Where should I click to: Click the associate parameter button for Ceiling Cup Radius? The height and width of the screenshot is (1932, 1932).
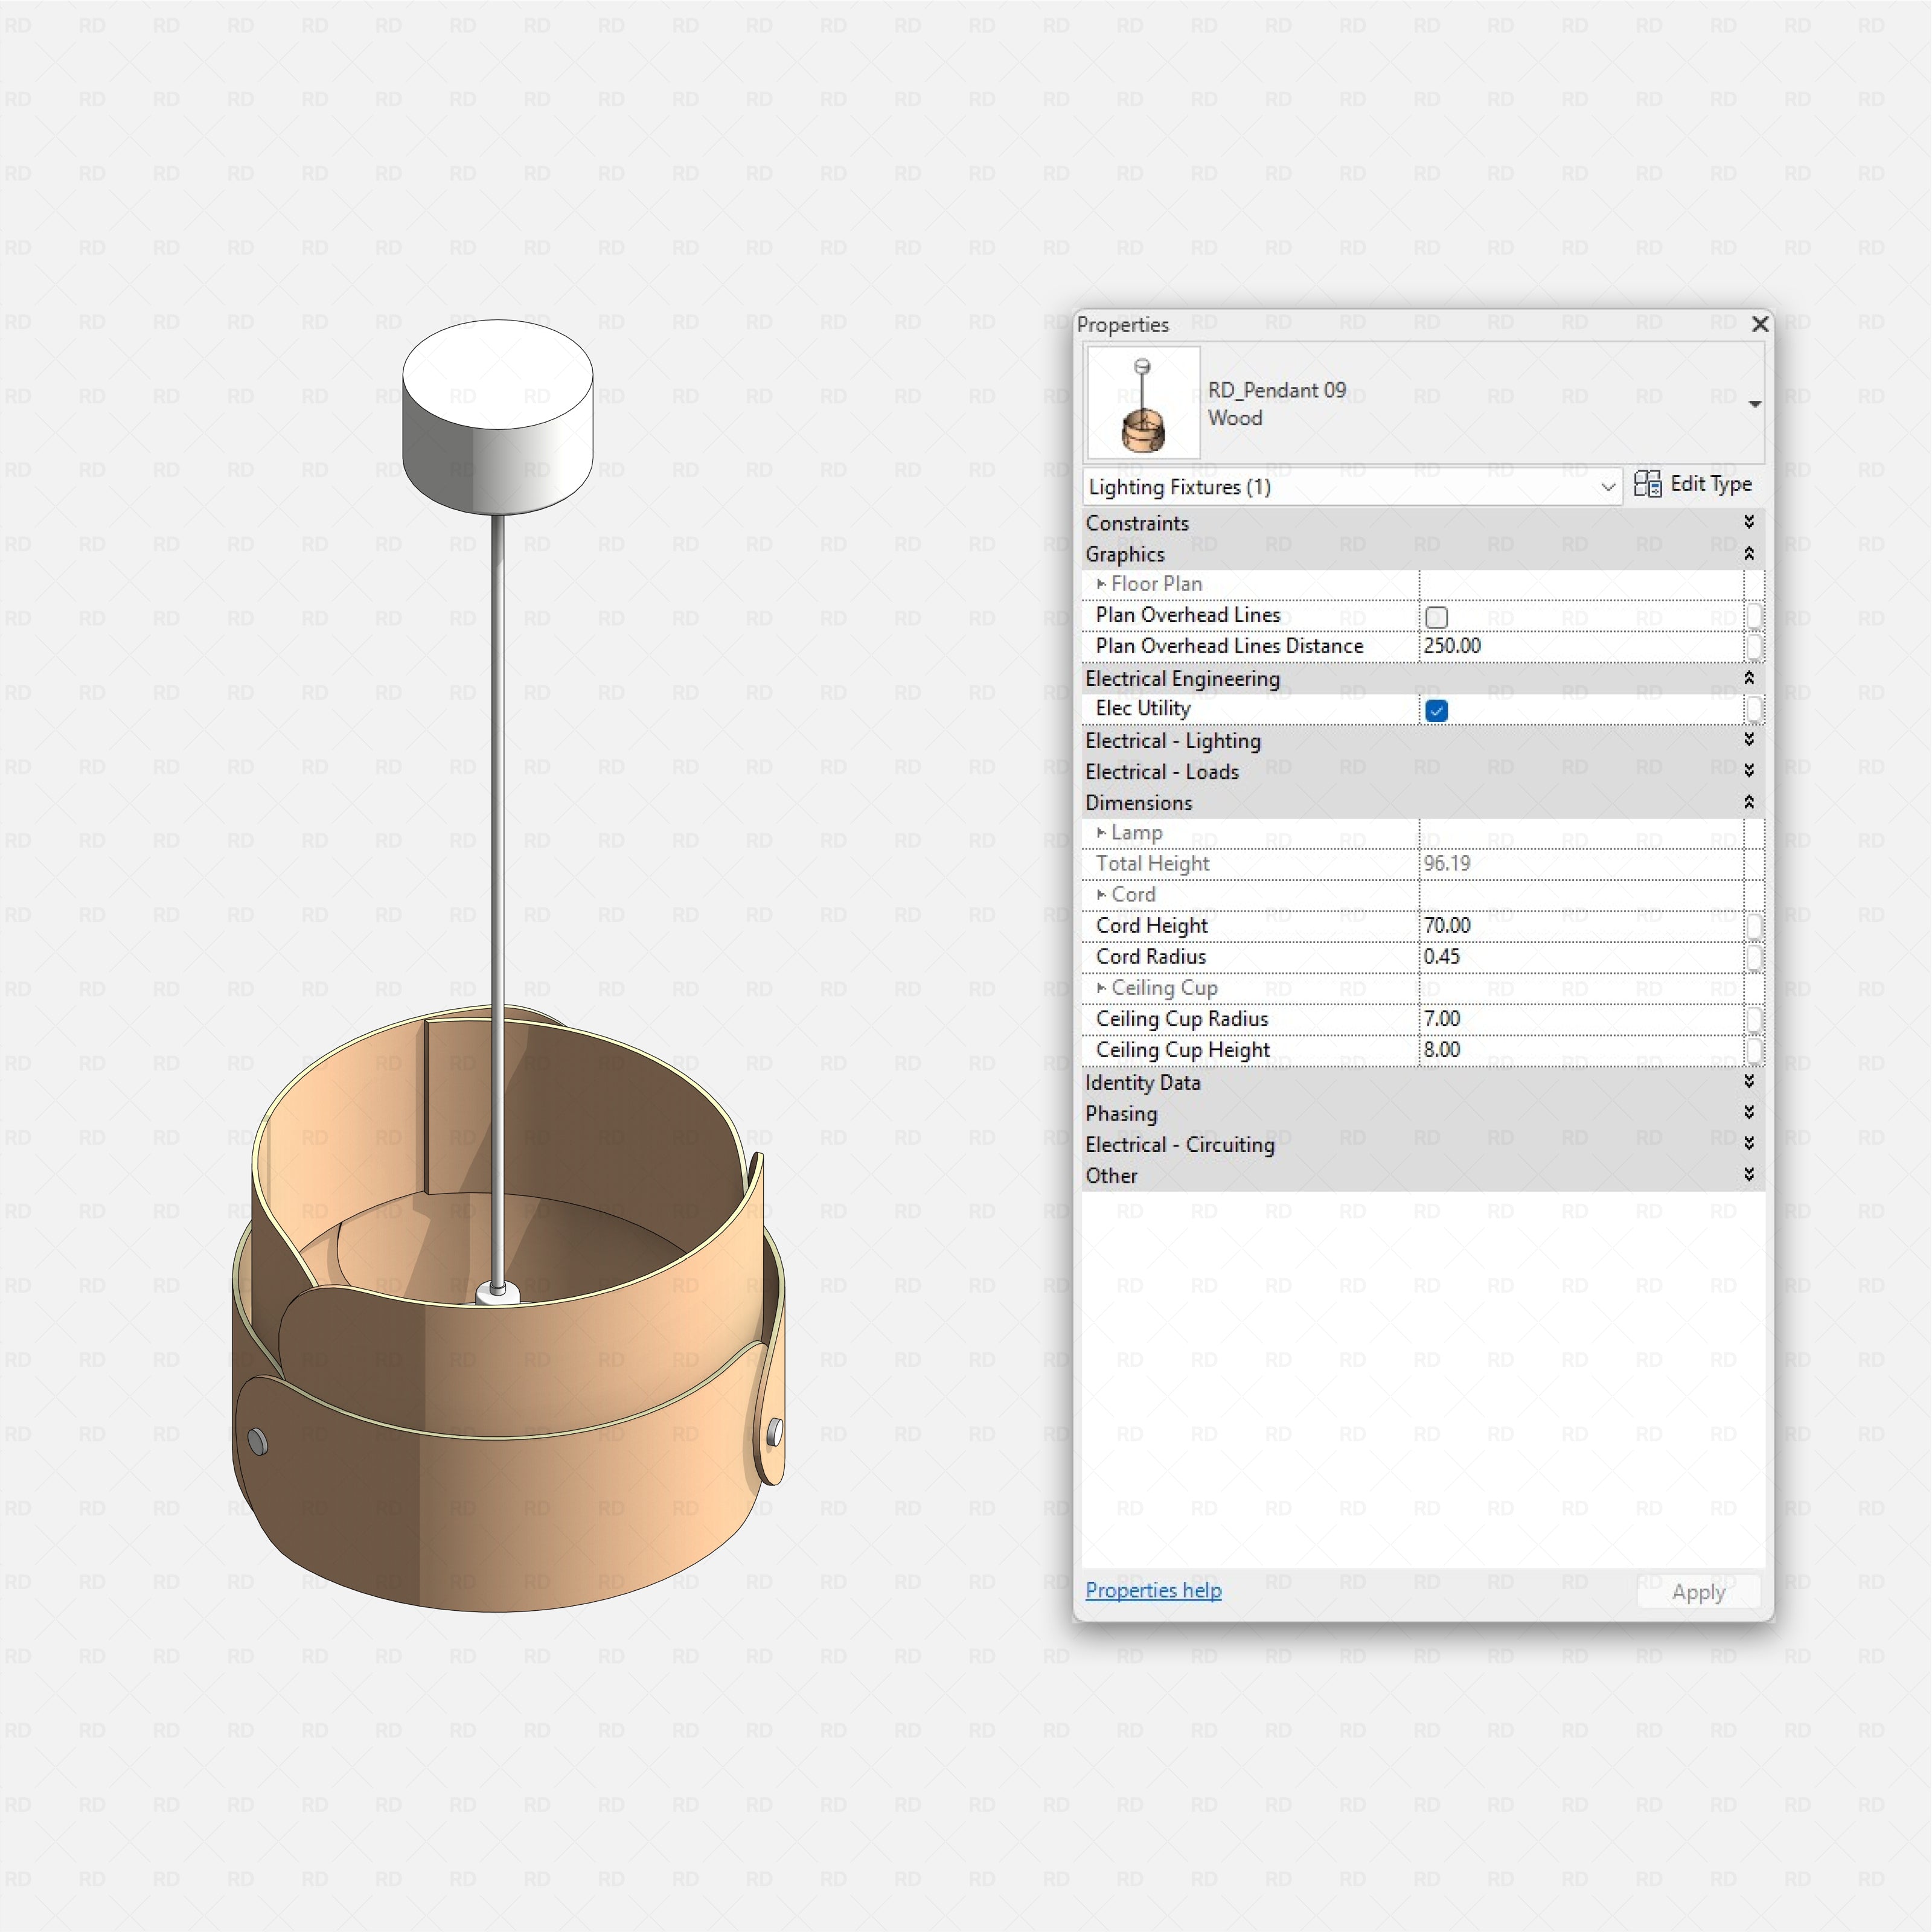coord(1754,1019)
